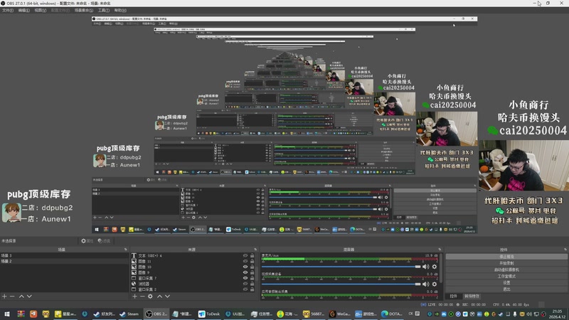Undock the 来源 panel with its float icon
This screenshot has height=320, width=569.
point(255,250)
